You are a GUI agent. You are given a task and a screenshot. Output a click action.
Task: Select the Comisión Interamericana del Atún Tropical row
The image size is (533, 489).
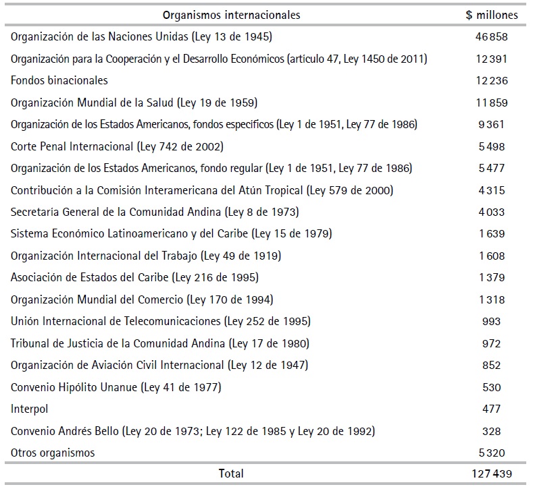point(201,190)
